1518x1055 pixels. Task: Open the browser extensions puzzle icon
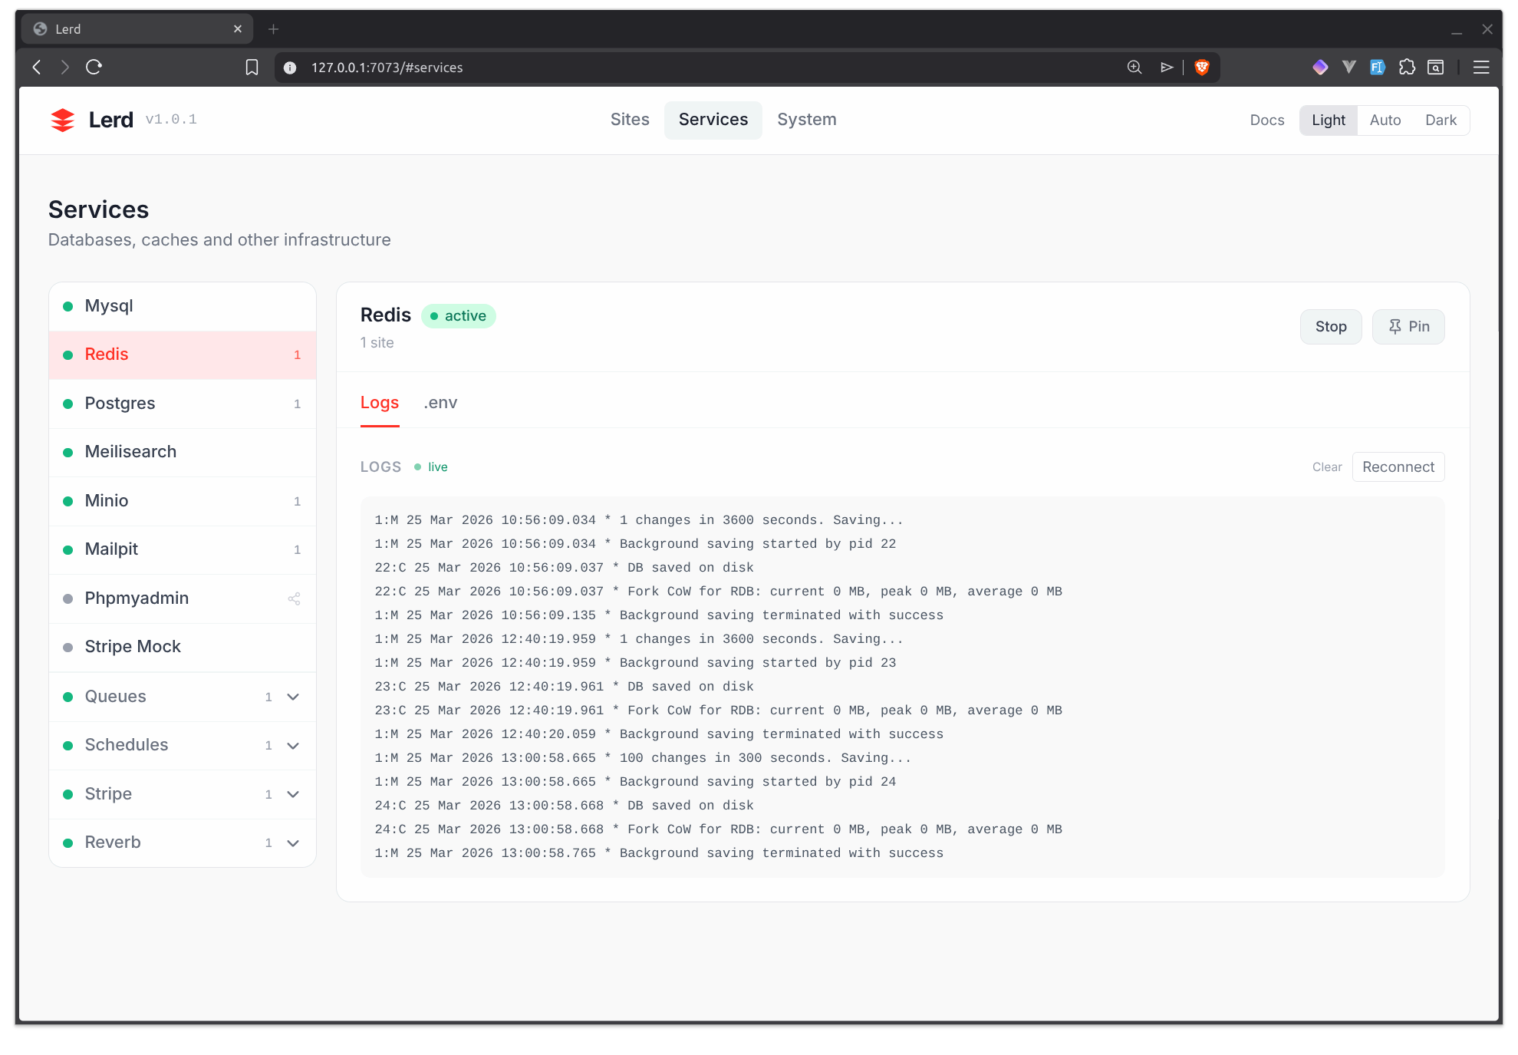[1407, 68]
